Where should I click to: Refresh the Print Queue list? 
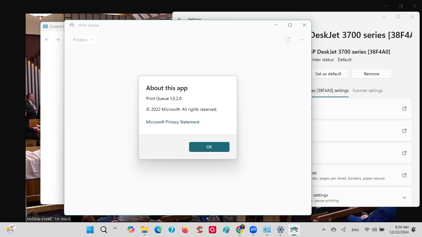(288, 40)
